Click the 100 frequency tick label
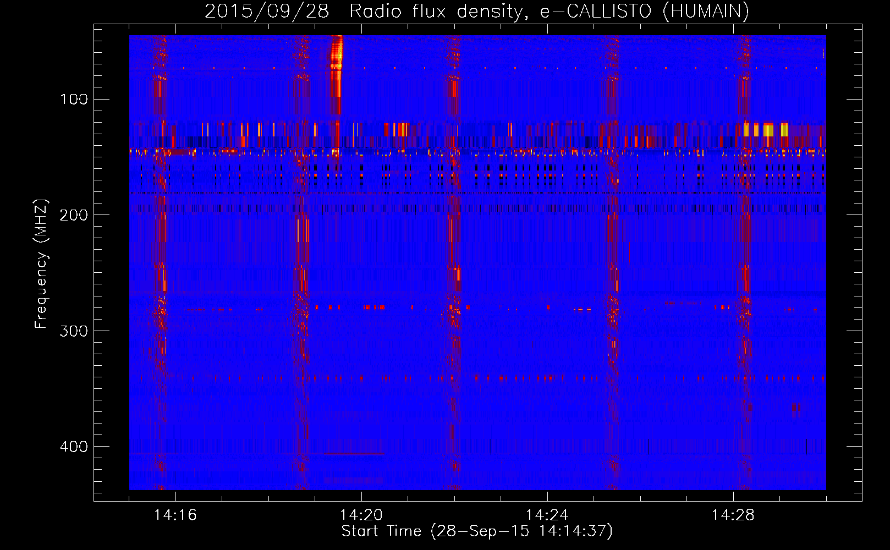Viewport: 890px width, 550px height. click(74, 99)
